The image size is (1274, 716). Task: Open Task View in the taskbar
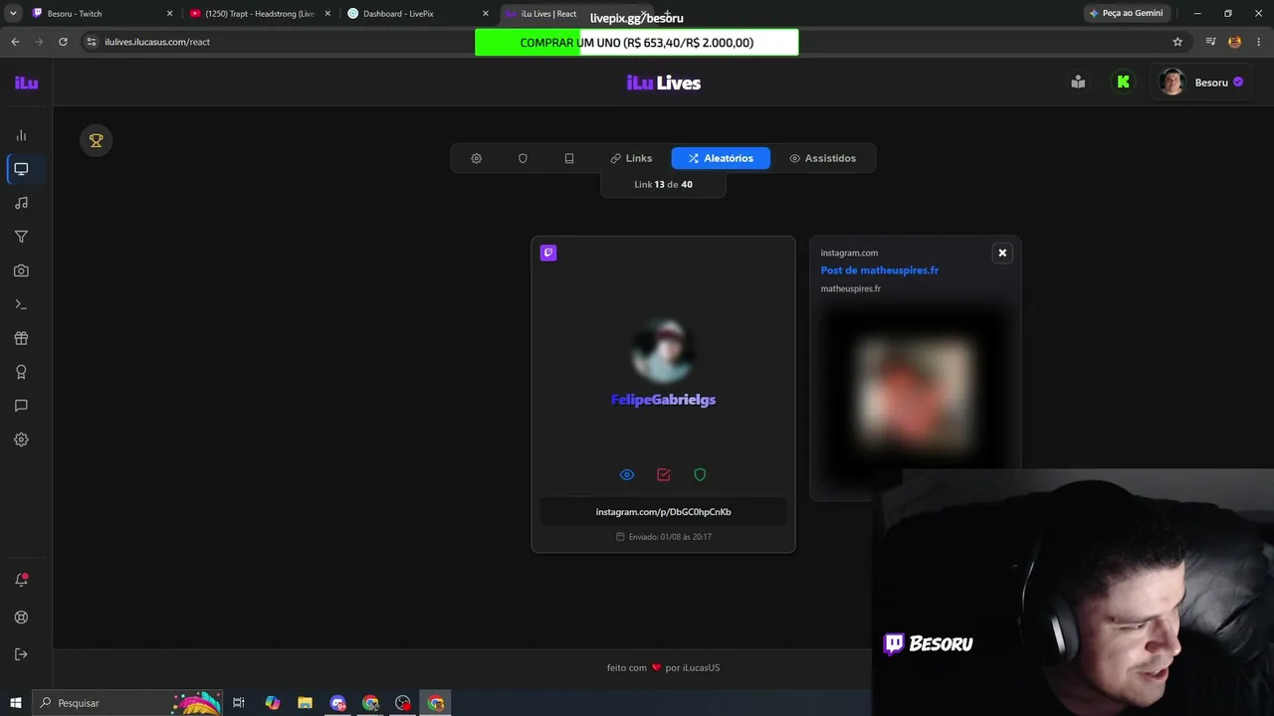(239, 703)
